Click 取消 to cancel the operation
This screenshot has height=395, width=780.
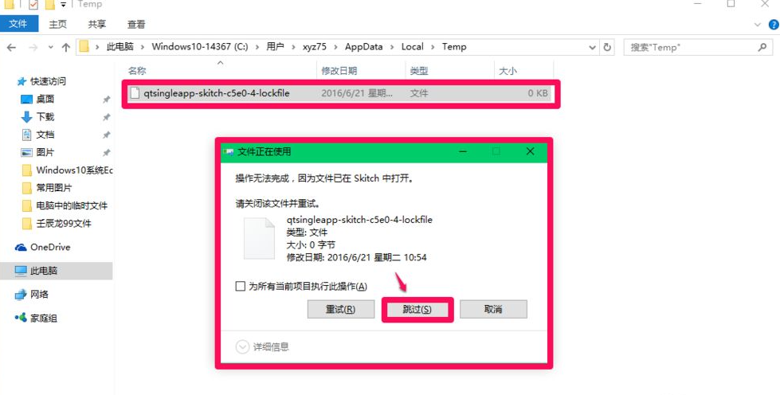click(493, 310)
